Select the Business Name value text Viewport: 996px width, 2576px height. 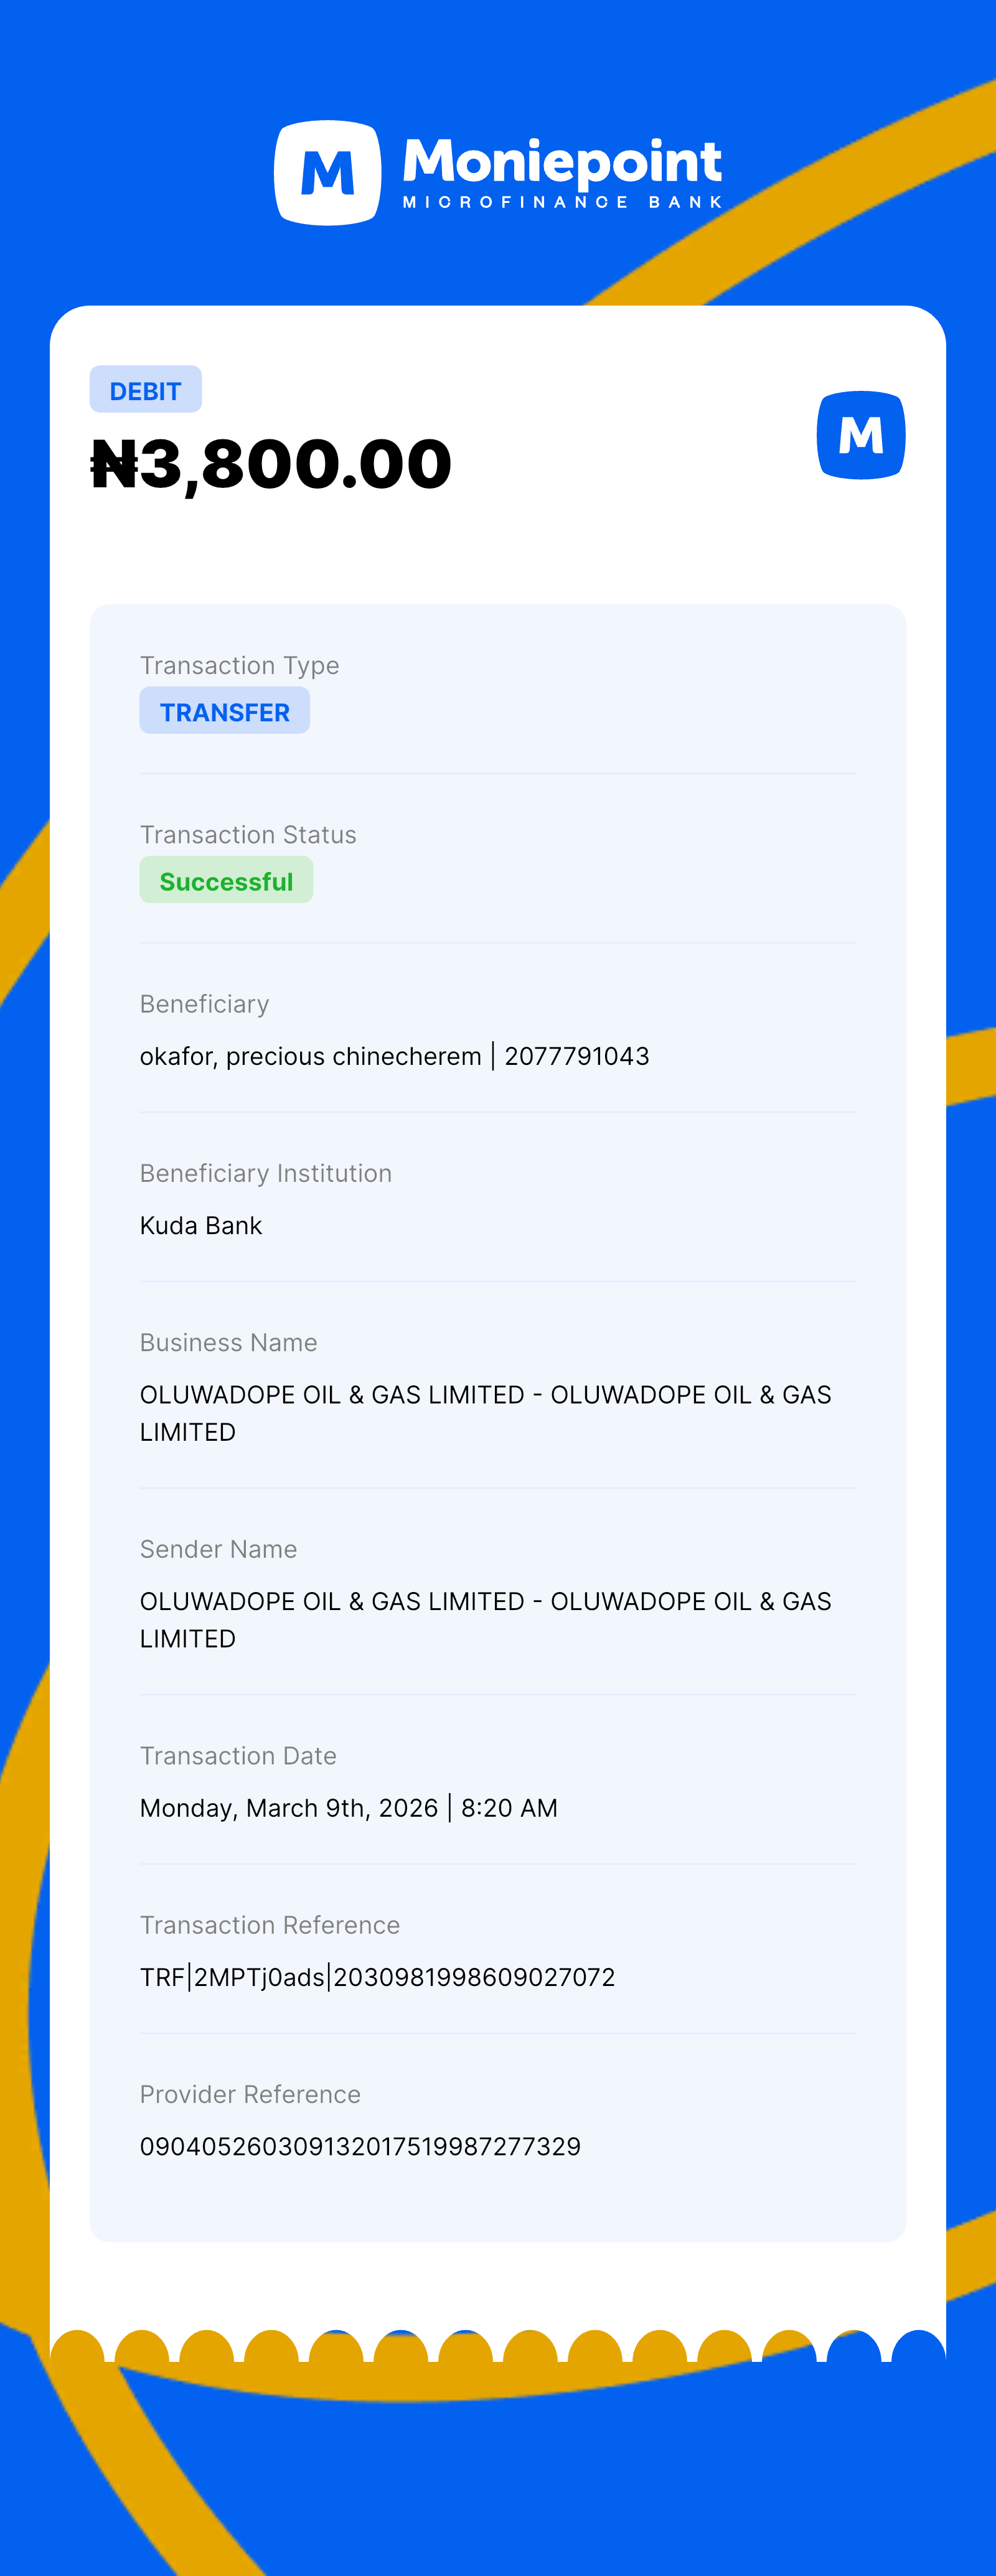[485, 1412]
